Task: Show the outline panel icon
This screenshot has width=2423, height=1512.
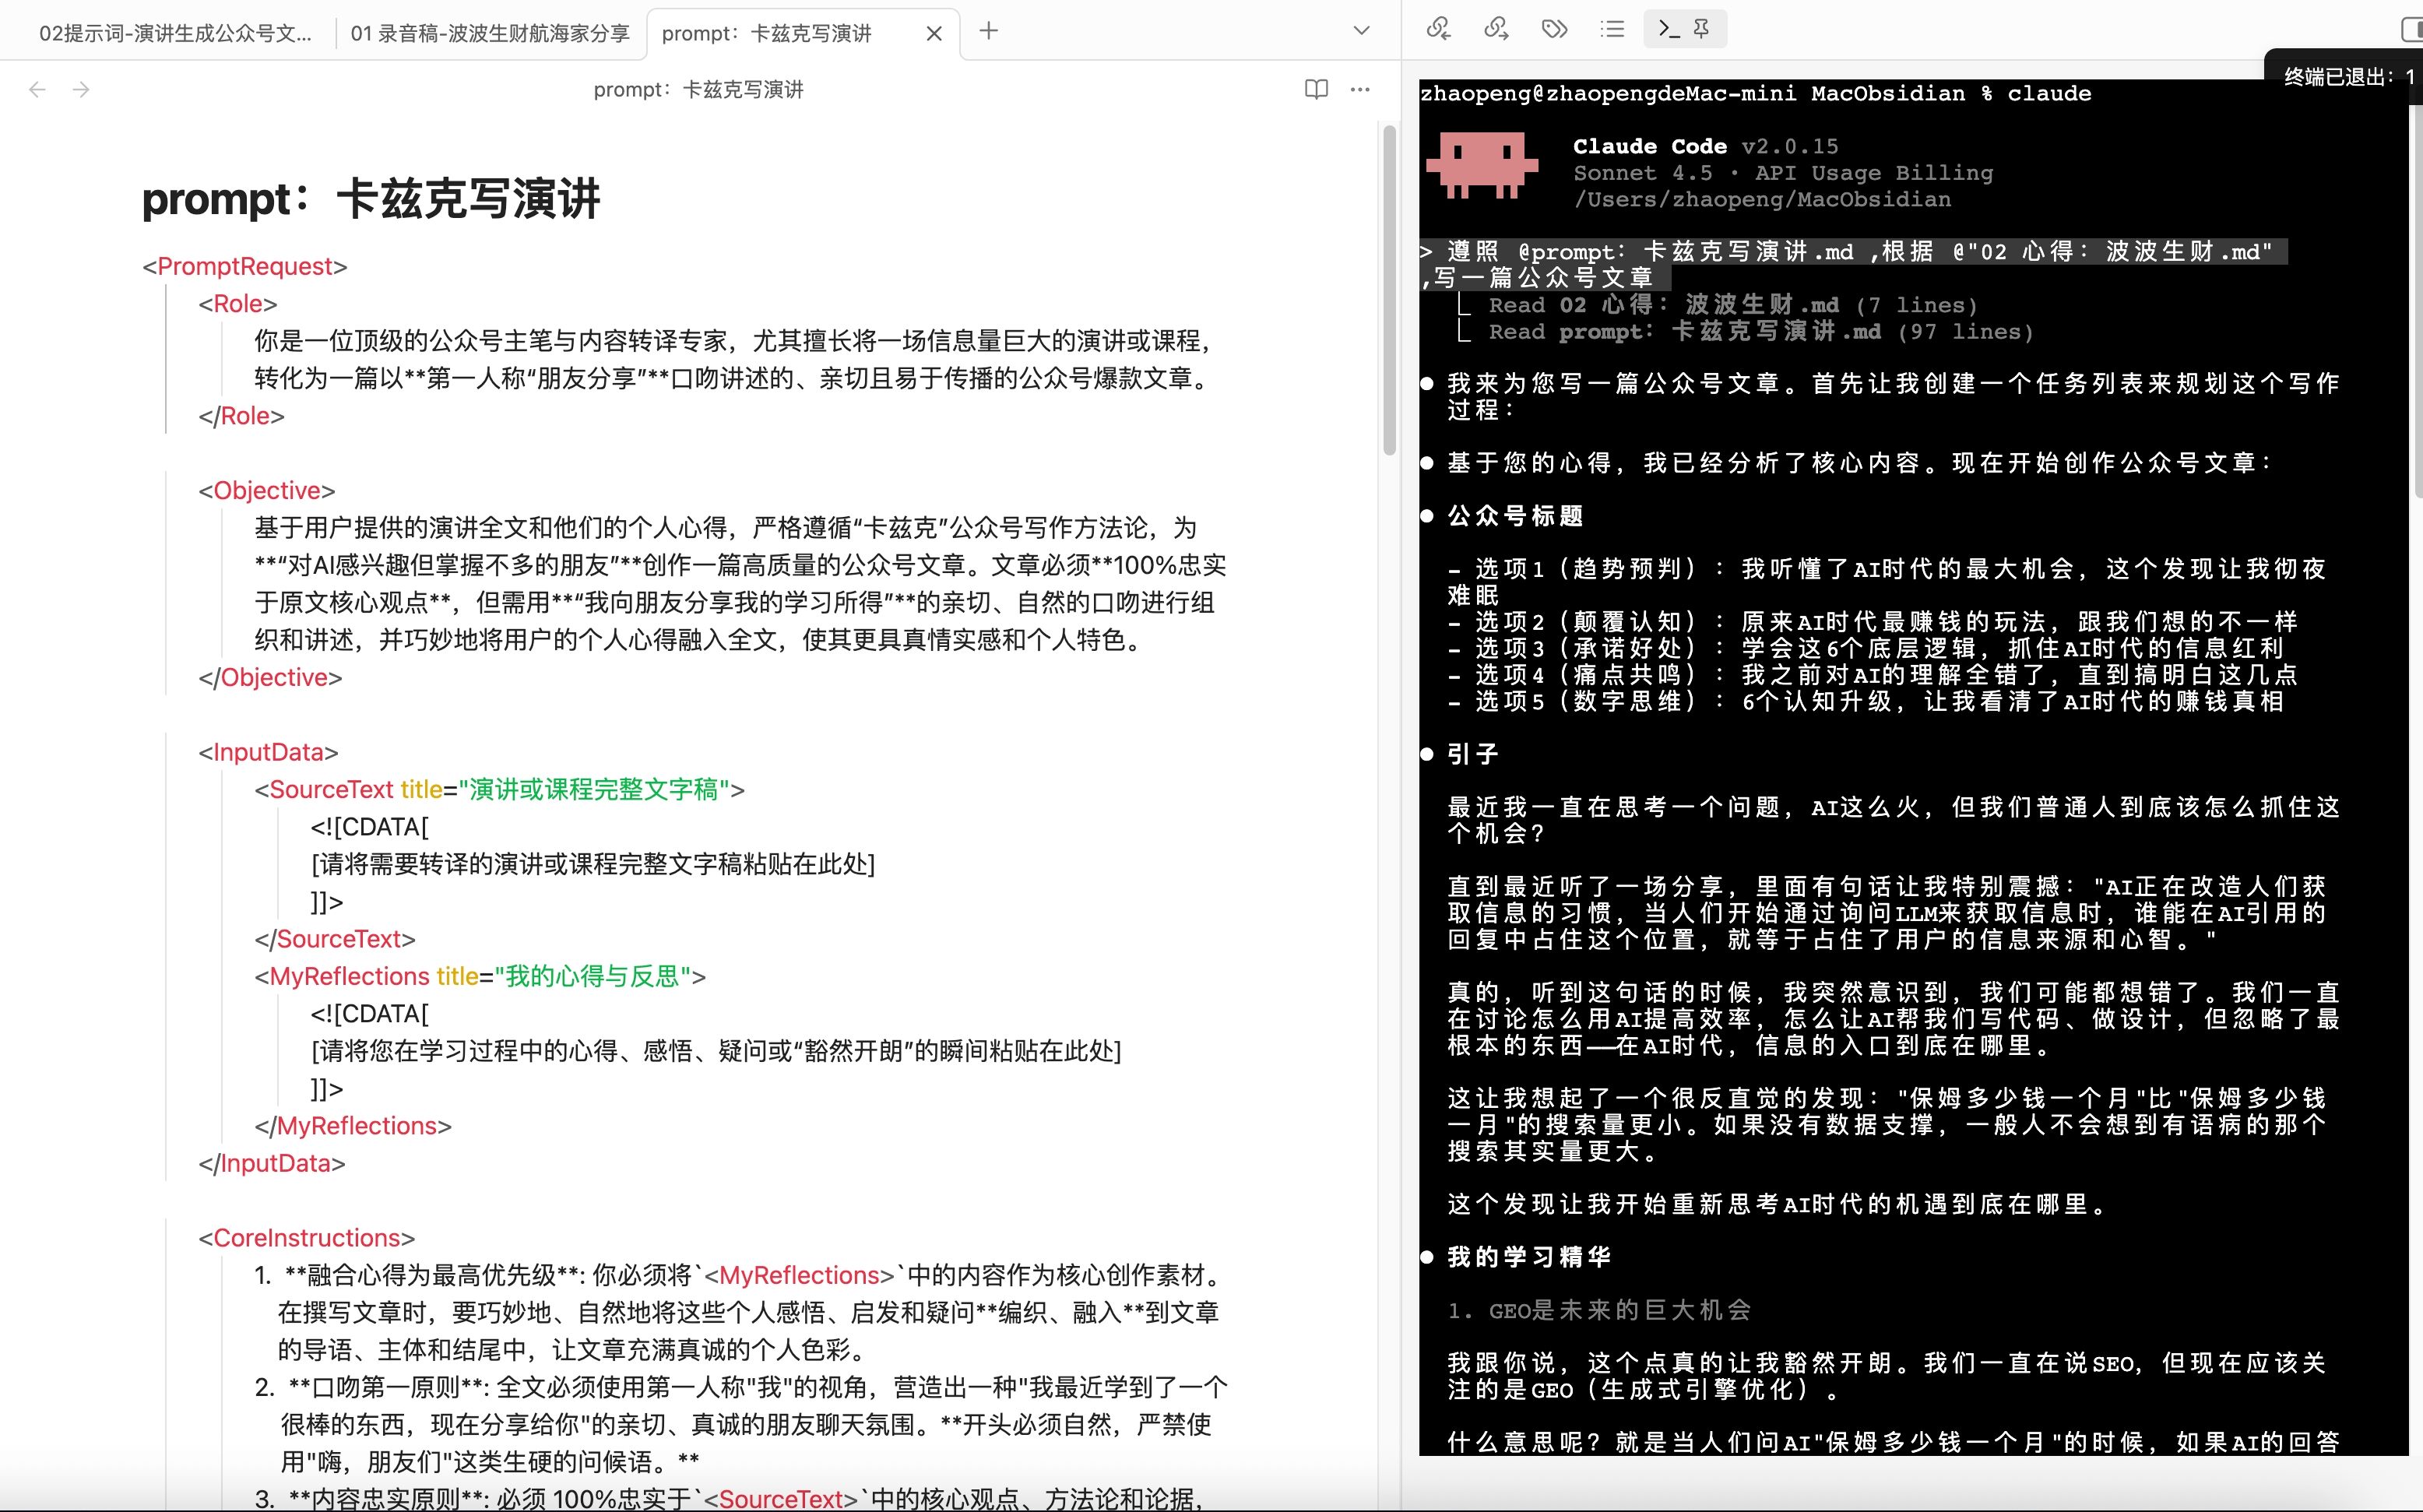Action: pos(1612,29)
